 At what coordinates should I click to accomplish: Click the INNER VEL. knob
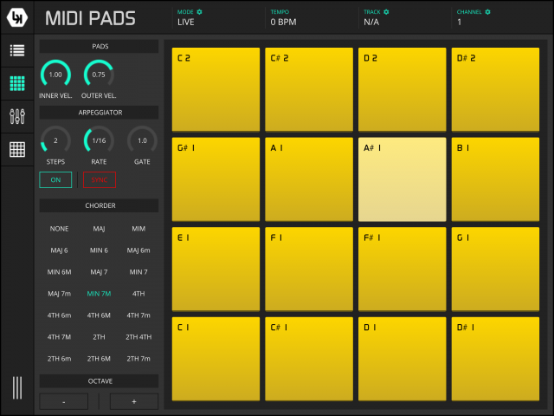click(x=55, y=75)
